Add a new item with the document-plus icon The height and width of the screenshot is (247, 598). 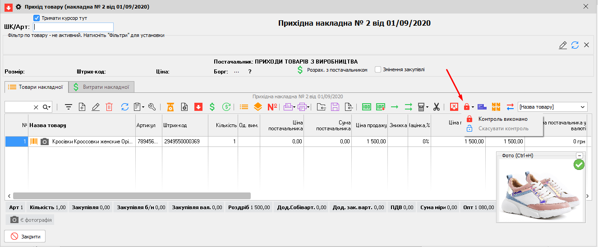[x=82, y=107]
